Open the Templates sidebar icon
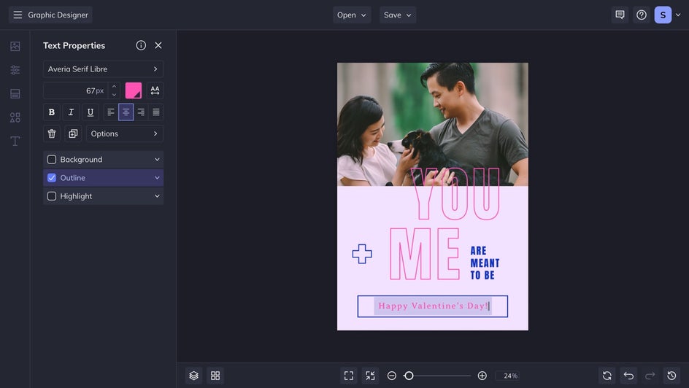 (15, 93)
